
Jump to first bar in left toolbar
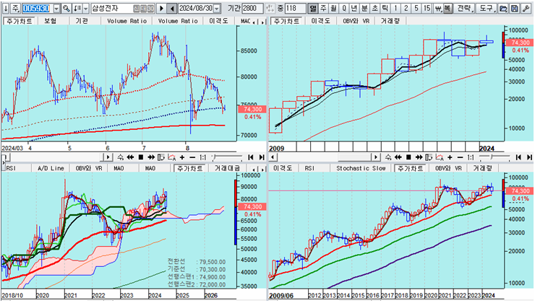(x=251, y=157)
